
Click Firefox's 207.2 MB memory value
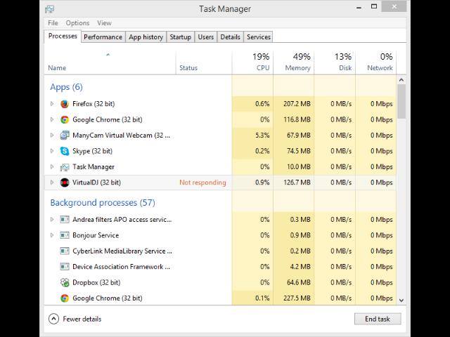point(297,104)
